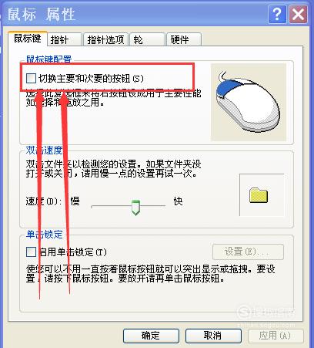
Task: Click the 取消 button
Action: coord(213,336)
